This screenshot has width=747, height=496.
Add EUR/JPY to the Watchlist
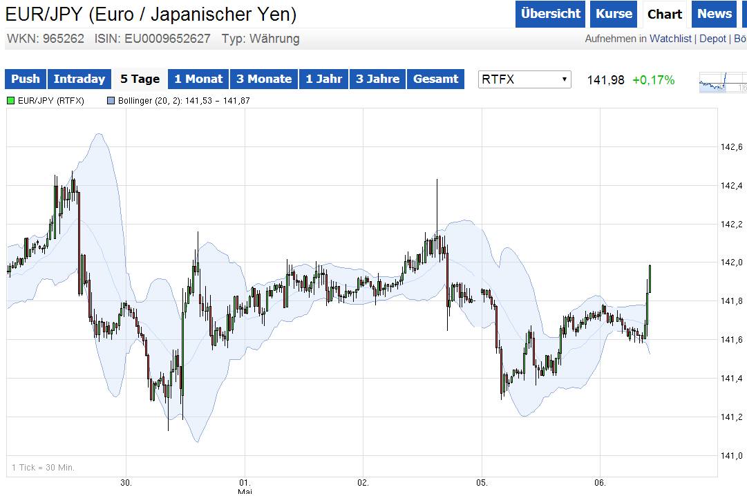pyautogui.click(x=670, y=39)
